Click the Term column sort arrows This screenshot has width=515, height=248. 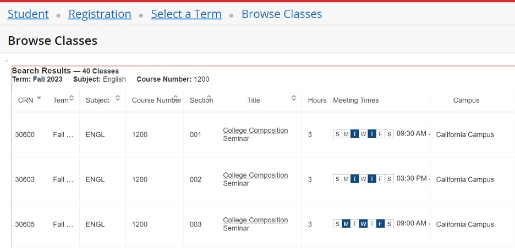(x=72, y=99)
